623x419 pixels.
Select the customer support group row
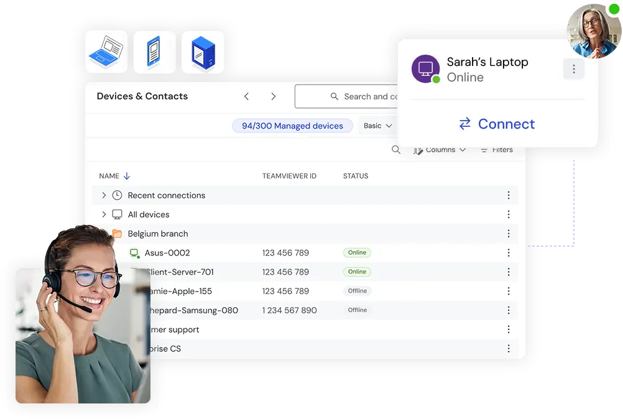click(334, 329)
